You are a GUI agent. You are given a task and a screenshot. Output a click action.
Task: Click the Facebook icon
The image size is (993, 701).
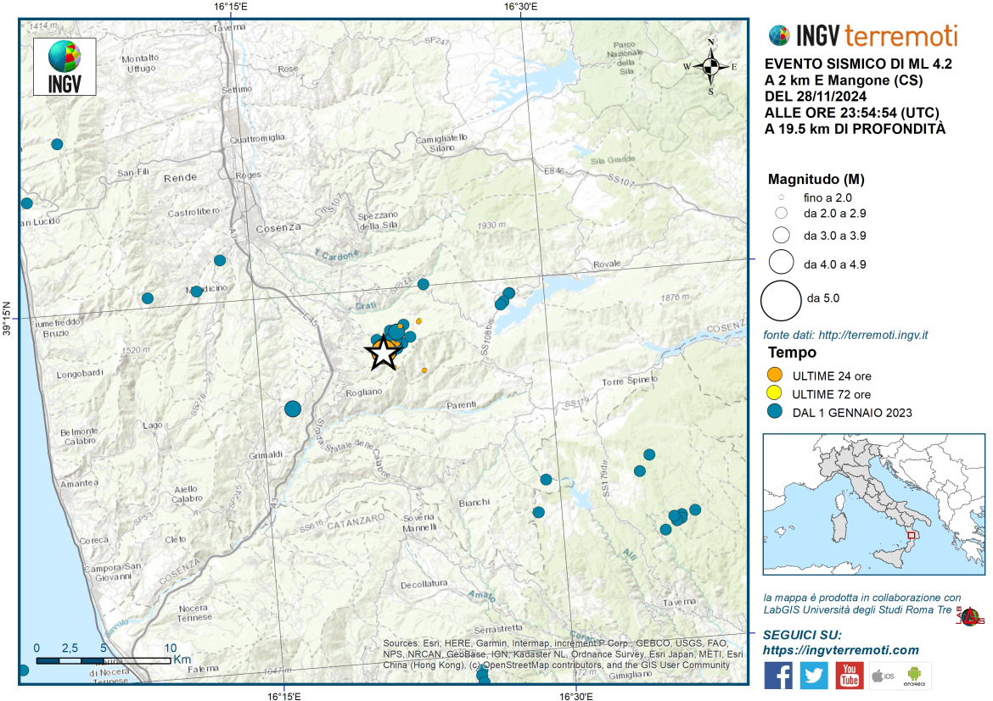coord(779,675)
